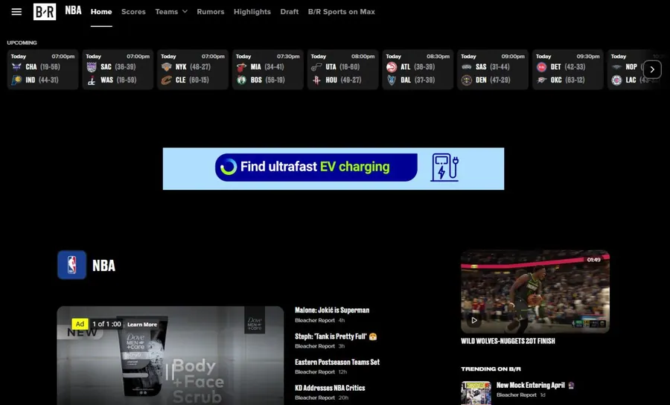Open the Scores tab

point(133,11)
